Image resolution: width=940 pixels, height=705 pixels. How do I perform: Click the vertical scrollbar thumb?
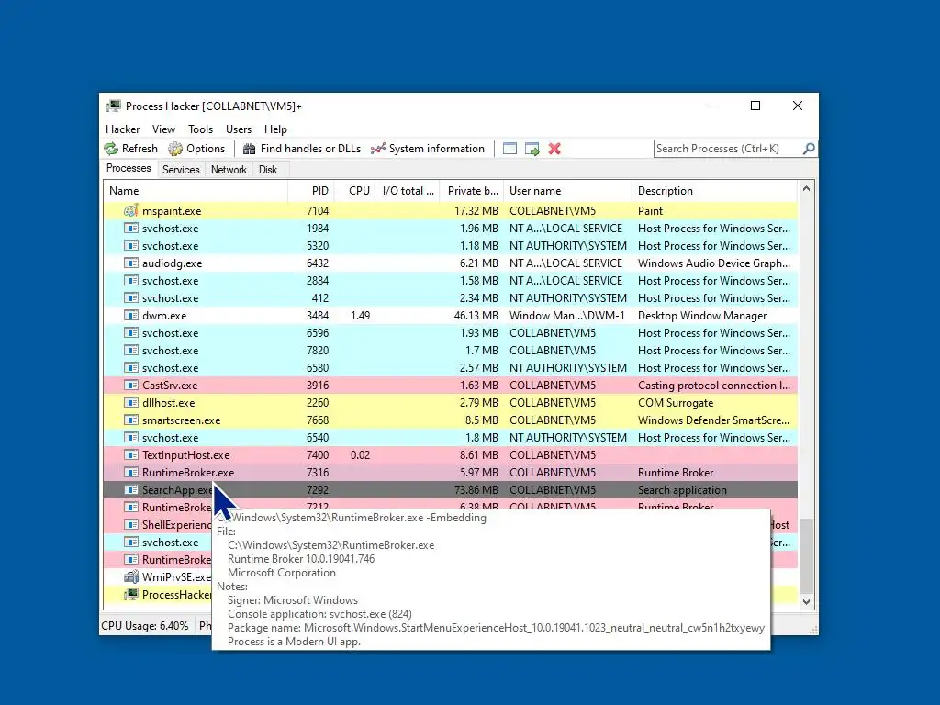coord(806,554)
